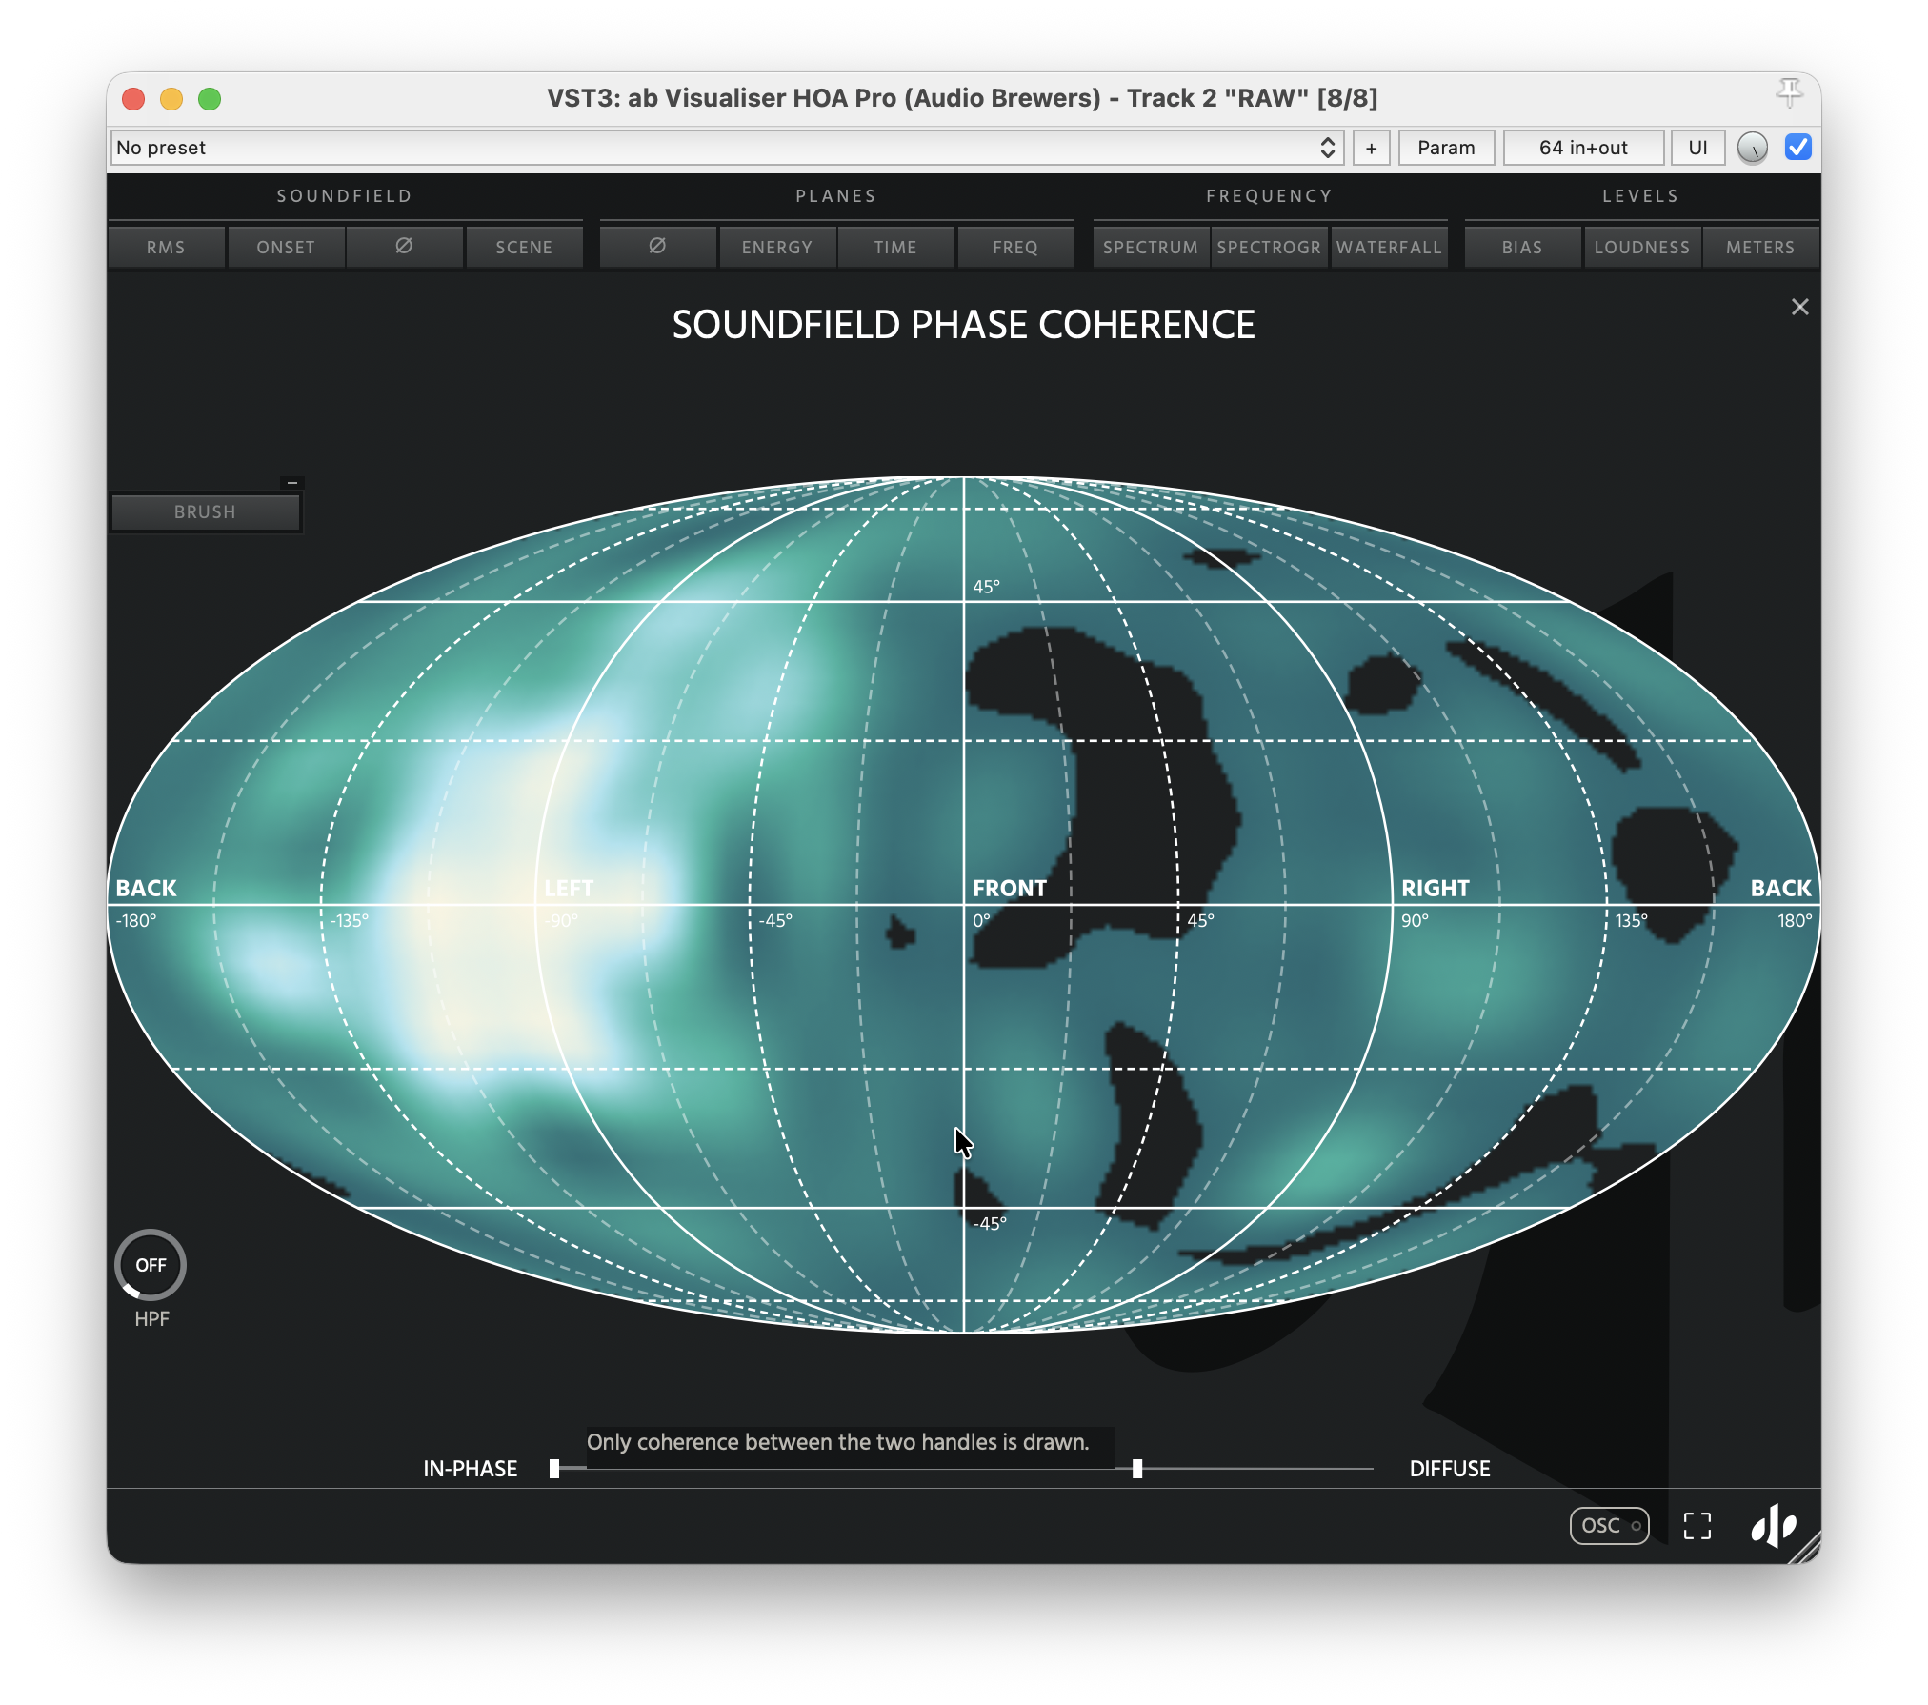Screen dimensions: 1928x1705
Task: Click the FRONT label on the map
Action: 1010,888
